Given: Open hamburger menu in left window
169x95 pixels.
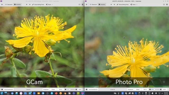Looking at the screenshot, I should pyautogui.click(x=82, y=4).
